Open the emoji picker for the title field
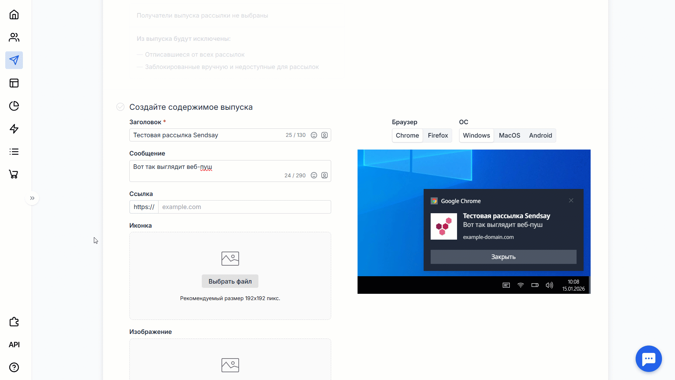Screen dimensions: 675x380 pos(314,135)
